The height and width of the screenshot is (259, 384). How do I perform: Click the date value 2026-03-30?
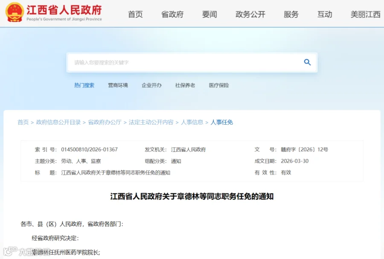pos(294,161)
